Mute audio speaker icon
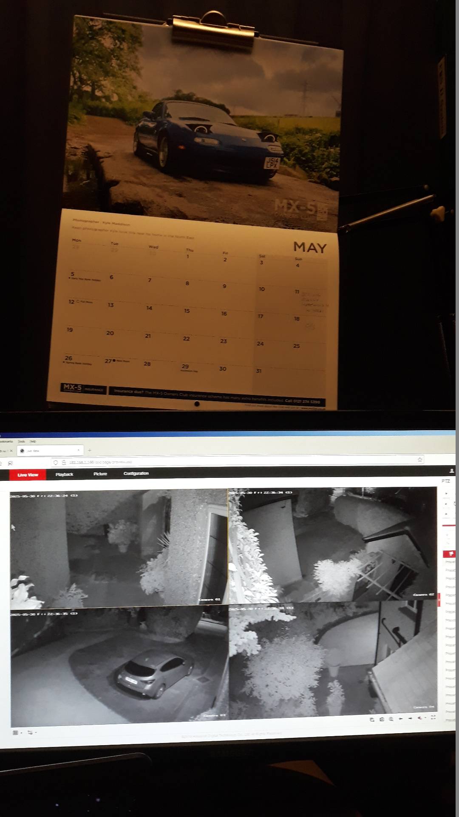Screen dimensions: 459x817 [x=420, y=718]
